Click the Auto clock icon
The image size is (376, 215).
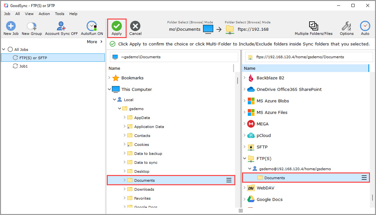[x=365, y=26]
